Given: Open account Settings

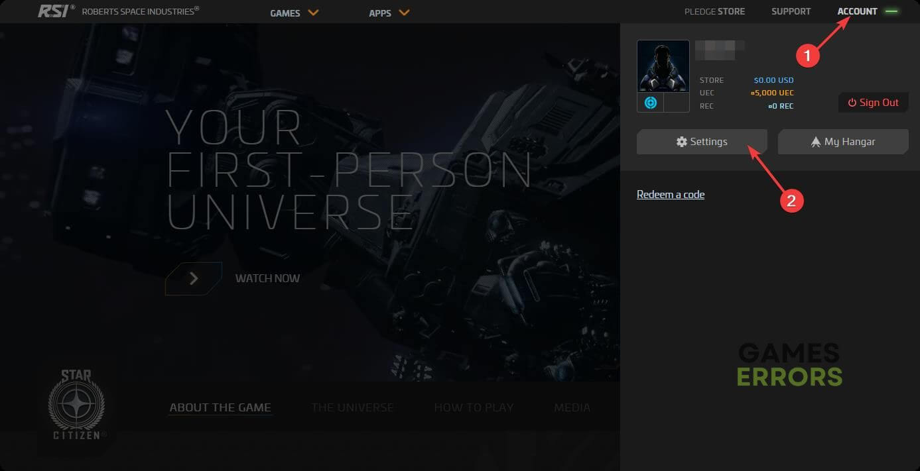Looking at the screenshot, I should click(x=702, y=142).
